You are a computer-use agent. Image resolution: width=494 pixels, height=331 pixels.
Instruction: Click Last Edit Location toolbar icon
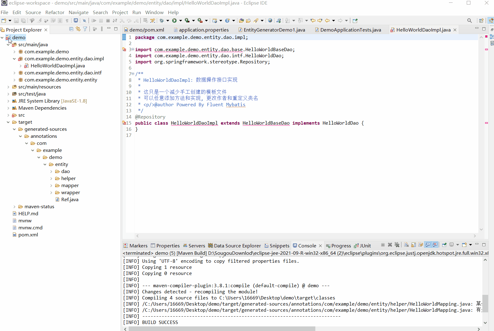pyautogui.click(x=313, y=21)
